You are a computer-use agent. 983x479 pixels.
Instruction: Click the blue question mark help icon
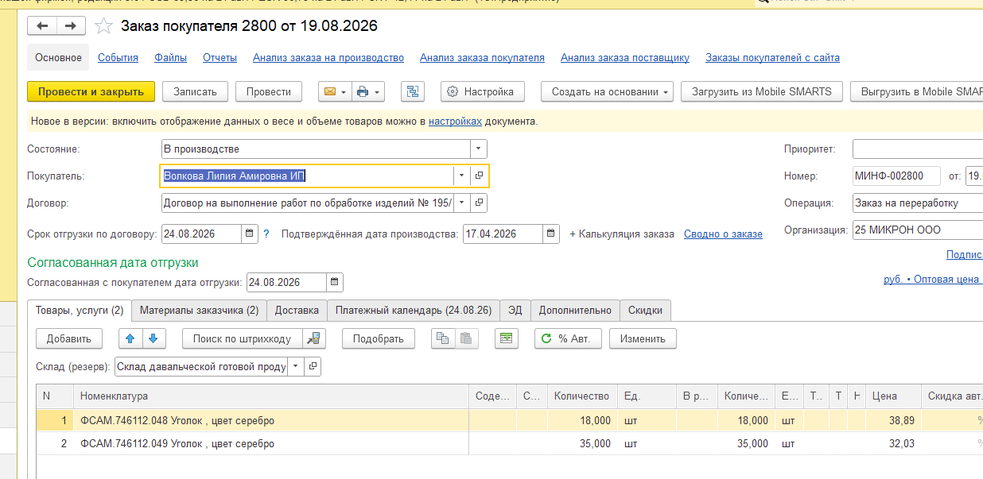pyautogui.click(x=266, y=234)
